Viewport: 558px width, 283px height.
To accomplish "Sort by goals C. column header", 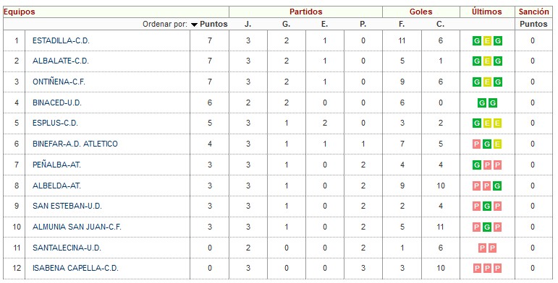I will 441,24.
